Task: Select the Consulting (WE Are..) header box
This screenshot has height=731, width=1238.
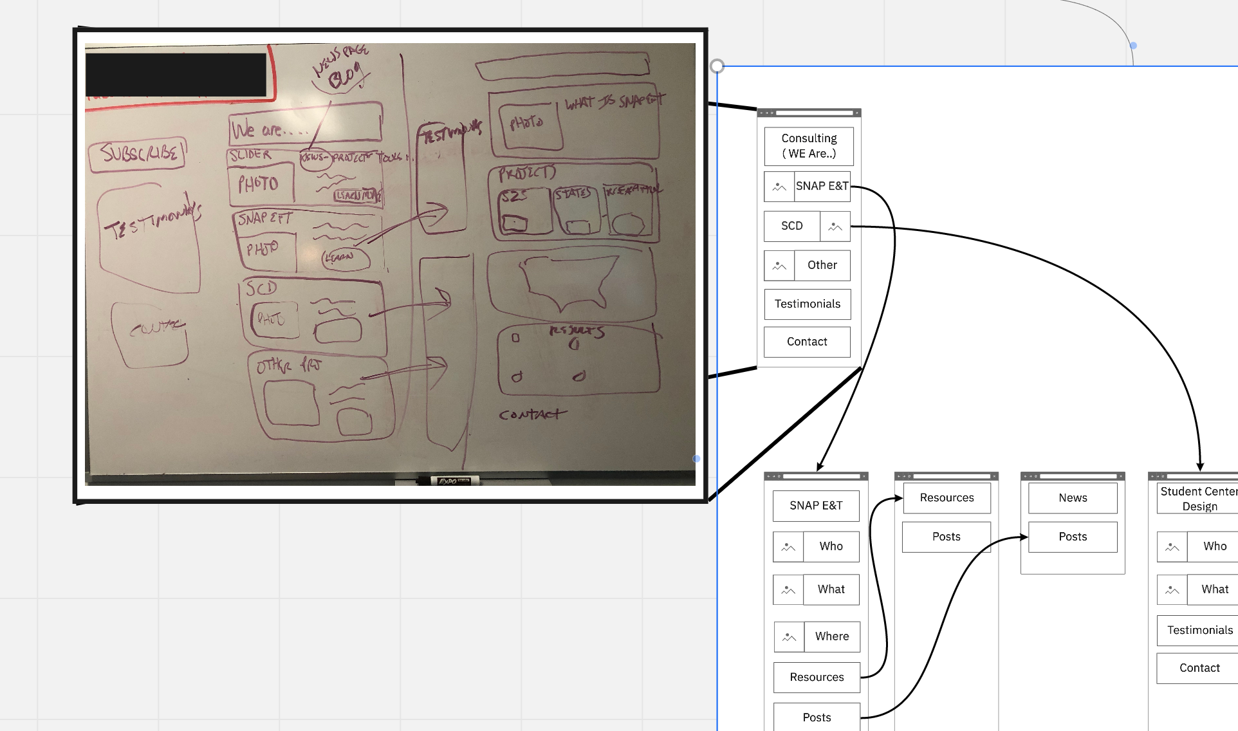Action: click(x=809, y=146)
